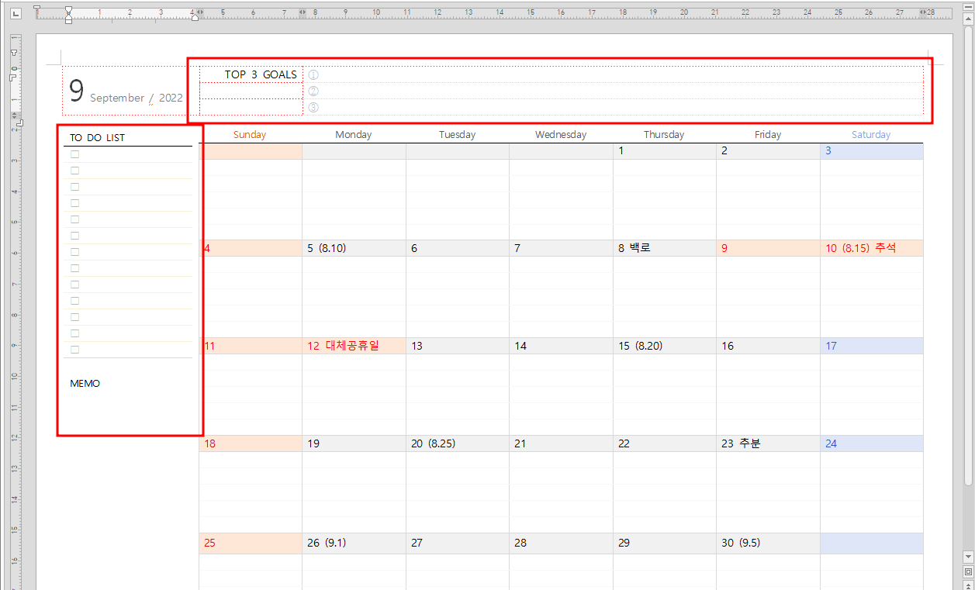Screen dimensions: 975x590
Task: Click the date cell '5 (8.10)'
Action: click(x=354, y=249)
